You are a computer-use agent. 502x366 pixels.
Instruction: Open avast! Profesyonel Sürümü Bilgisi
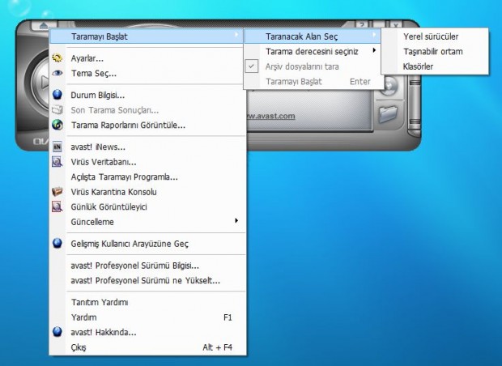[147, 266]
